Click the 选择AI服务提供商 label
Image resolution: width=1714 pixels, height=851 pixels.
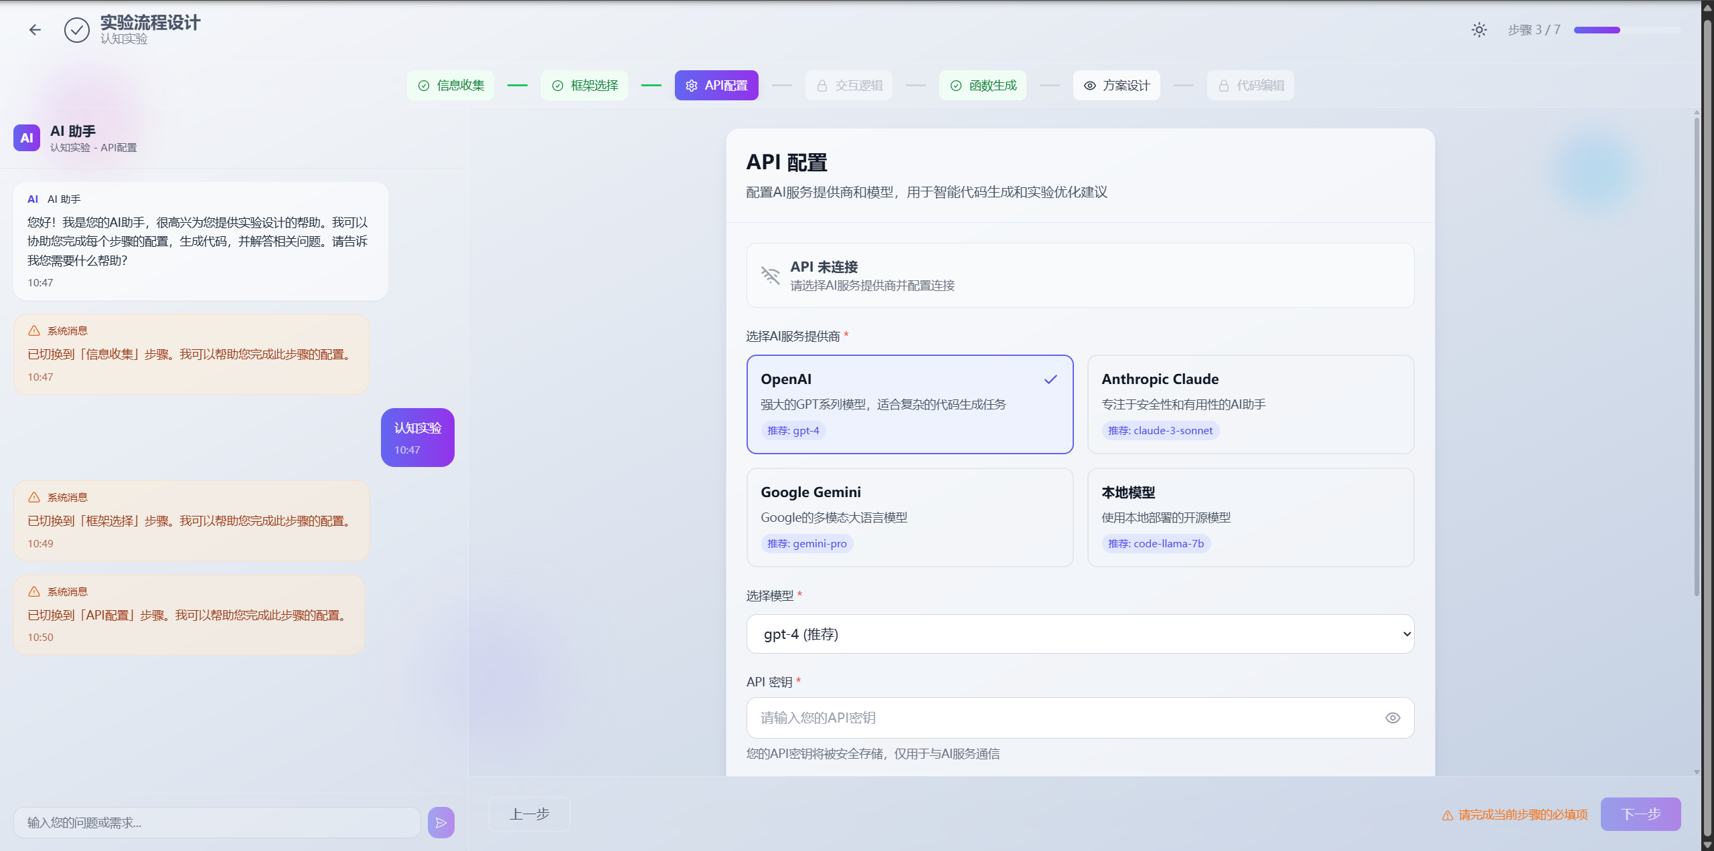pos(793,336)
